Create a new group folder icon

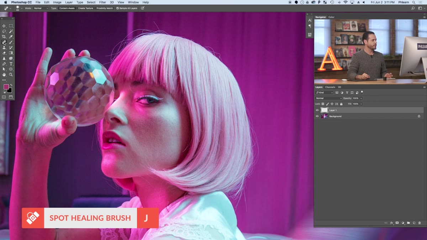coord(408,223)
